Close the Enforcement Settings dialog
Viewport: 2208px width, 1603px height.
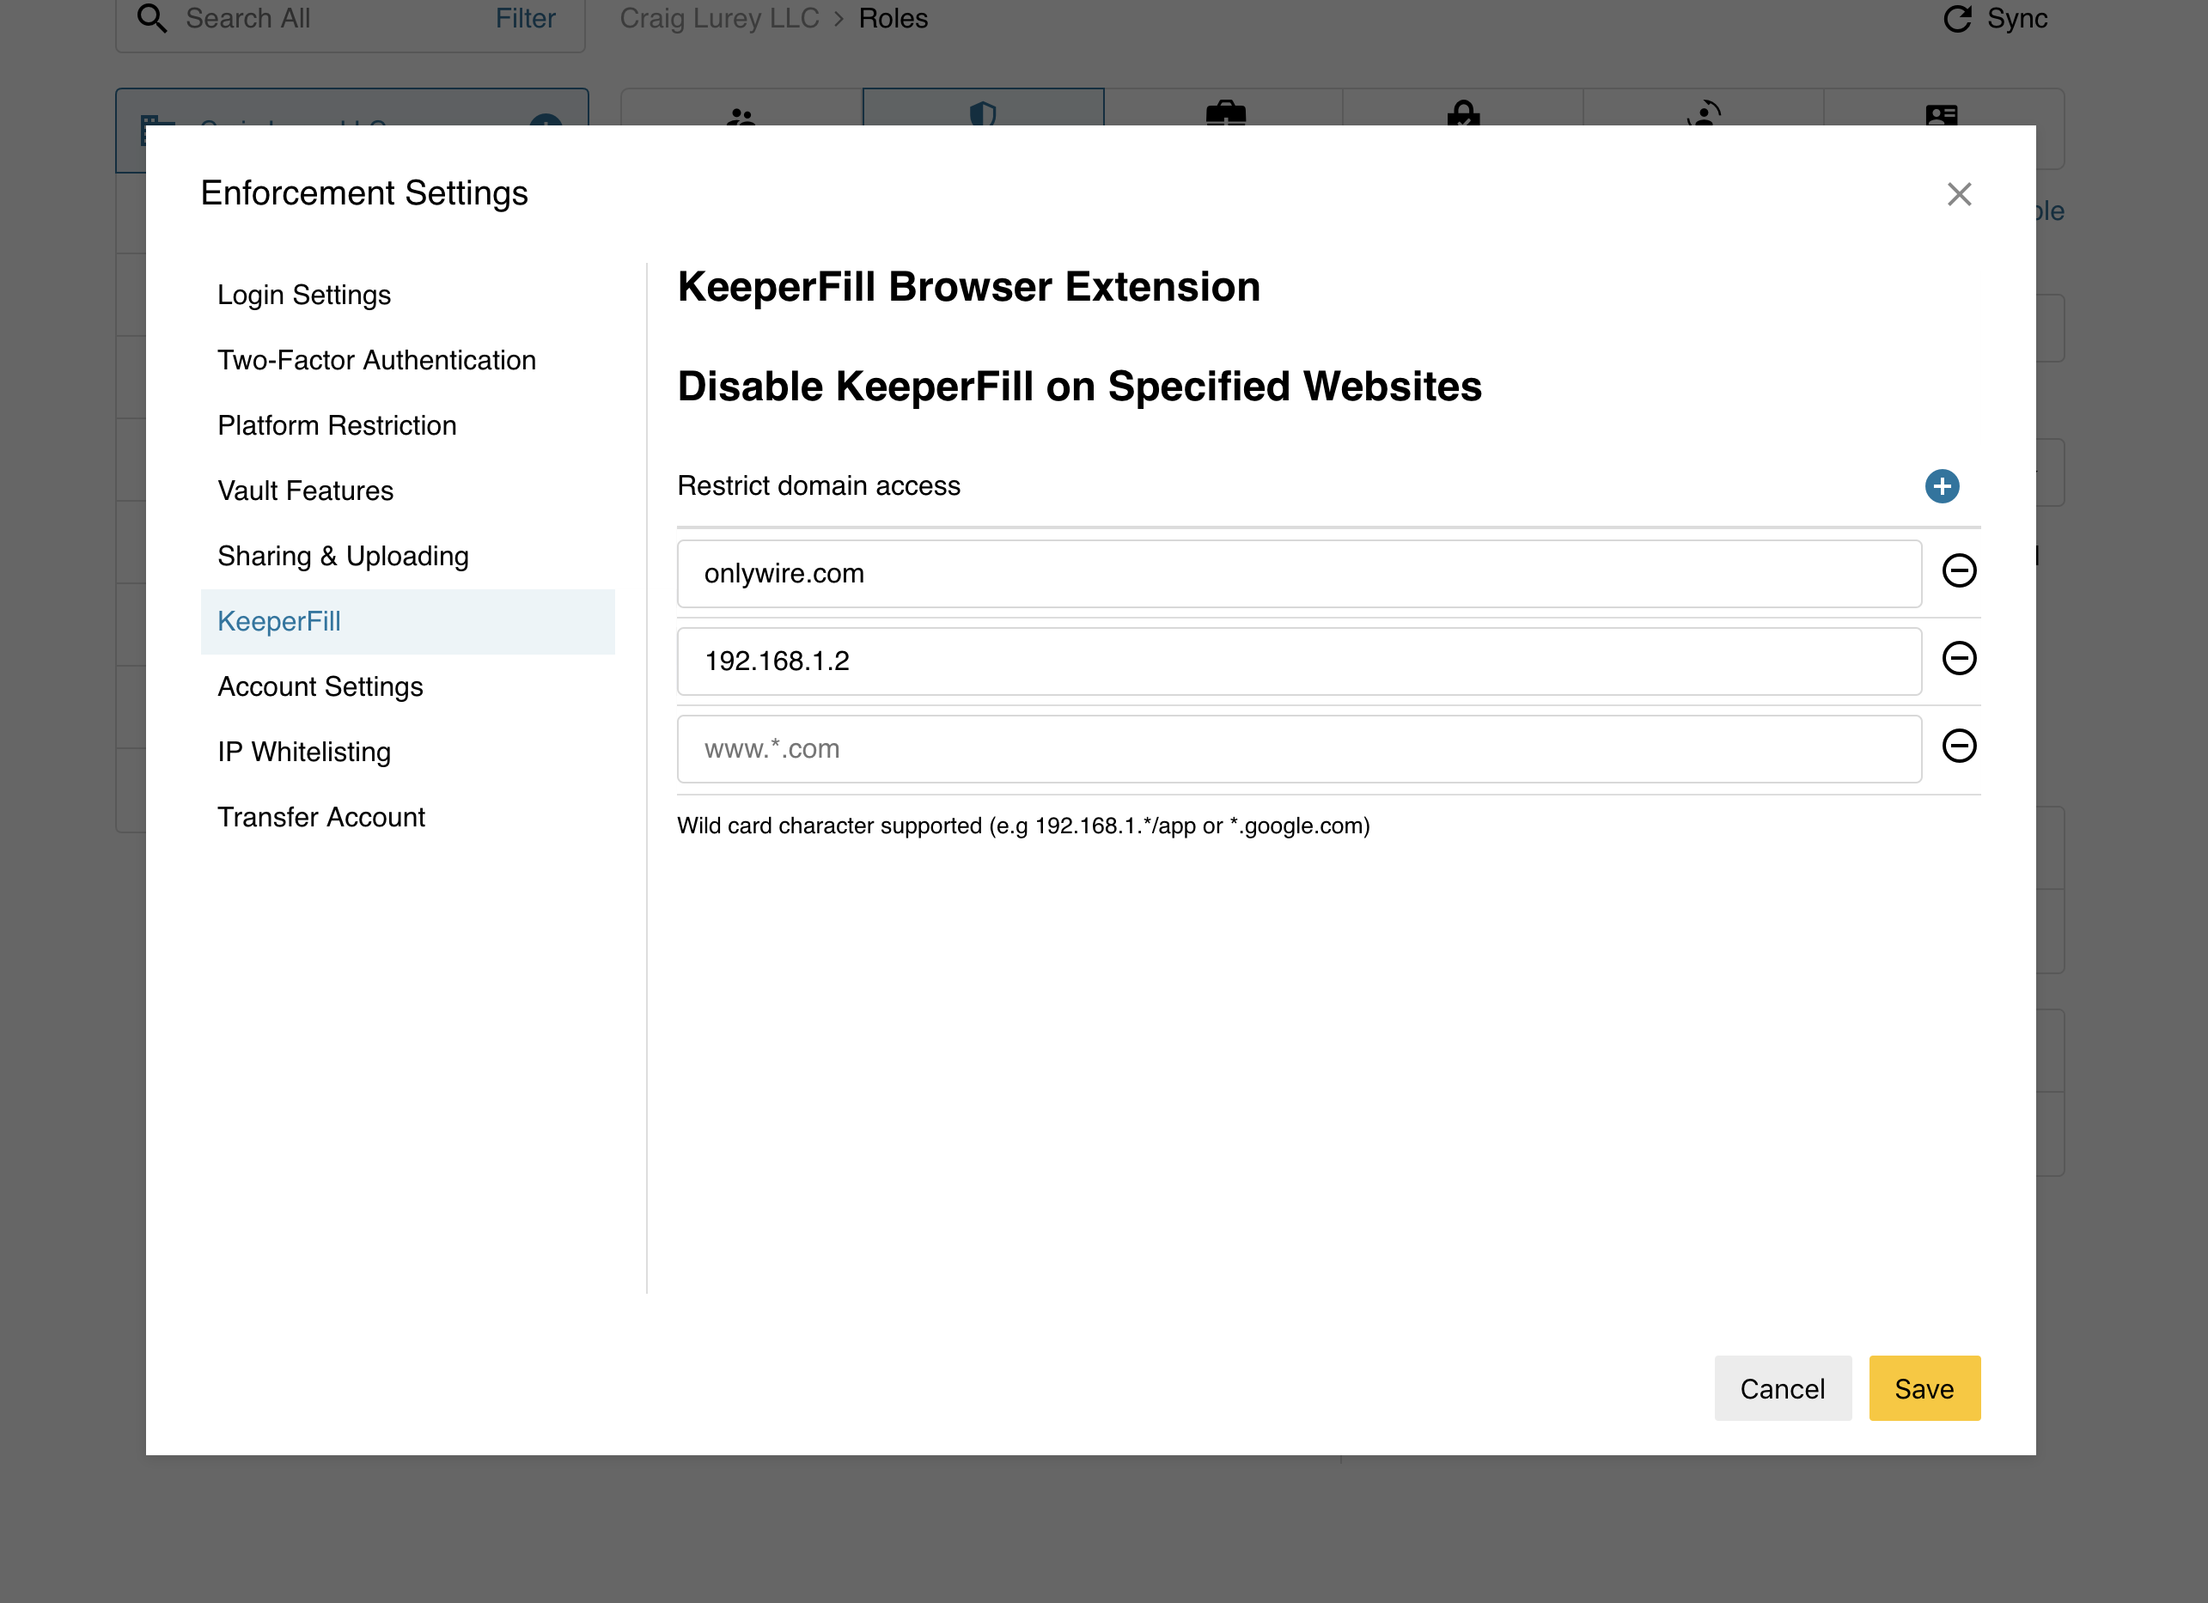(1959, 195)
